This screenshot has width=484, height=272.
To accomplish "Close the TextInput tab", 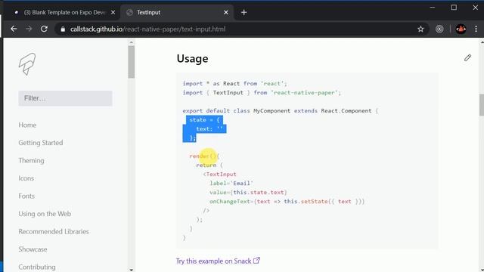I will click(226, 12).
